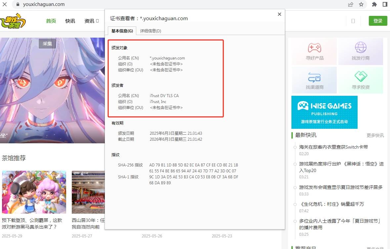Switch to 详细信息(D) tab
Image resolution: width=390 pixels, height=249 pixels.
pos(151,31)
